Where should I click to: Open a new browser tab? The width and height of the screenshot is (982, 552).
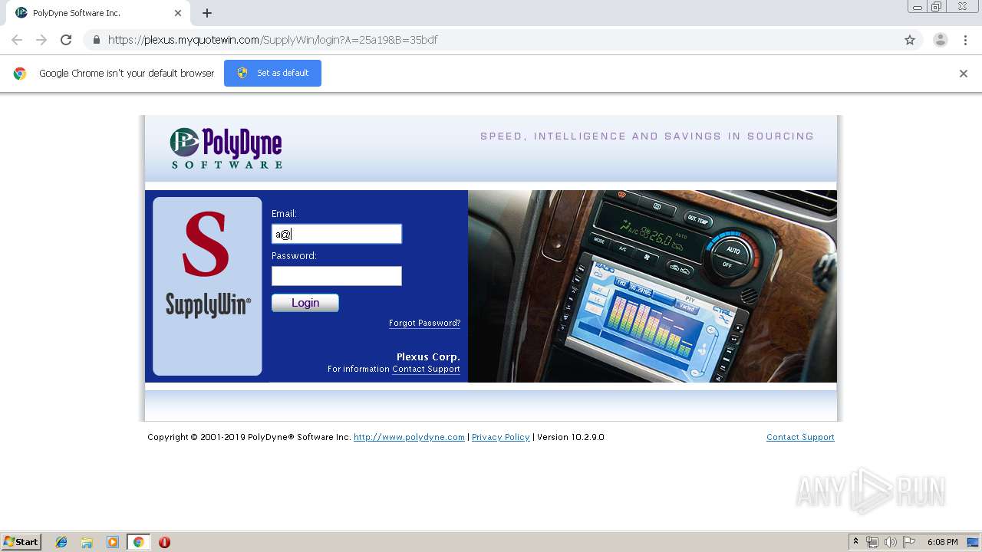[207, 13]
